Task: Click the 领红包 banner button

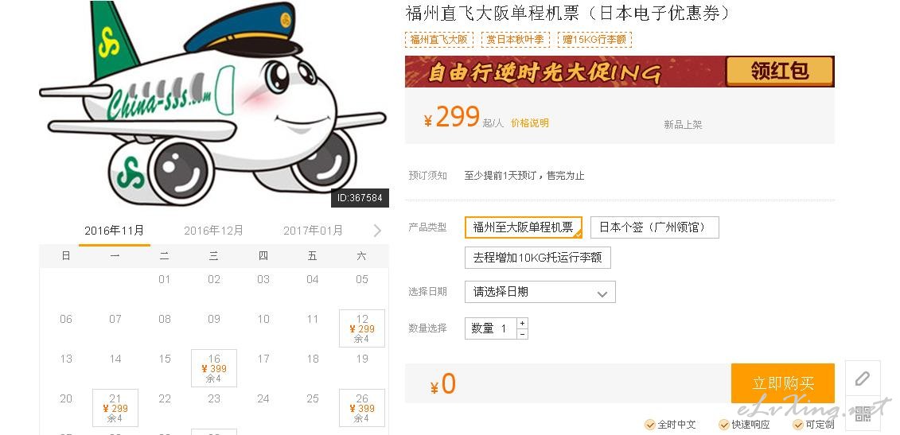Action: (780, 71)
